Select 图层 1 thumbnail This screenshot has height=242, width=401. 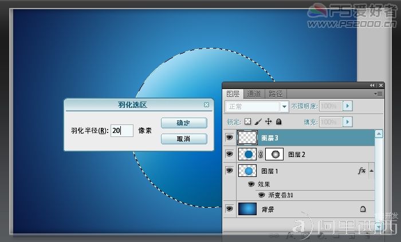click(x=247, y=171)
